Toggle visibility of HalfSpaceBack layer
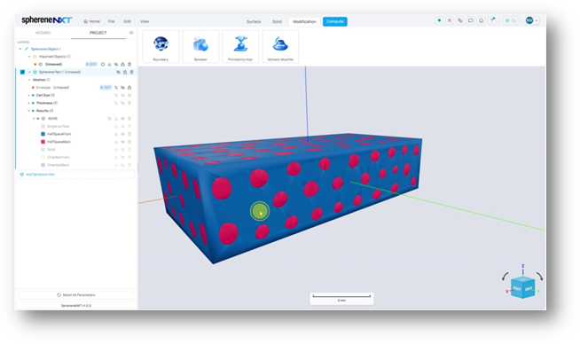The height and width of the screenshot is (344, 580). point(122,142)
